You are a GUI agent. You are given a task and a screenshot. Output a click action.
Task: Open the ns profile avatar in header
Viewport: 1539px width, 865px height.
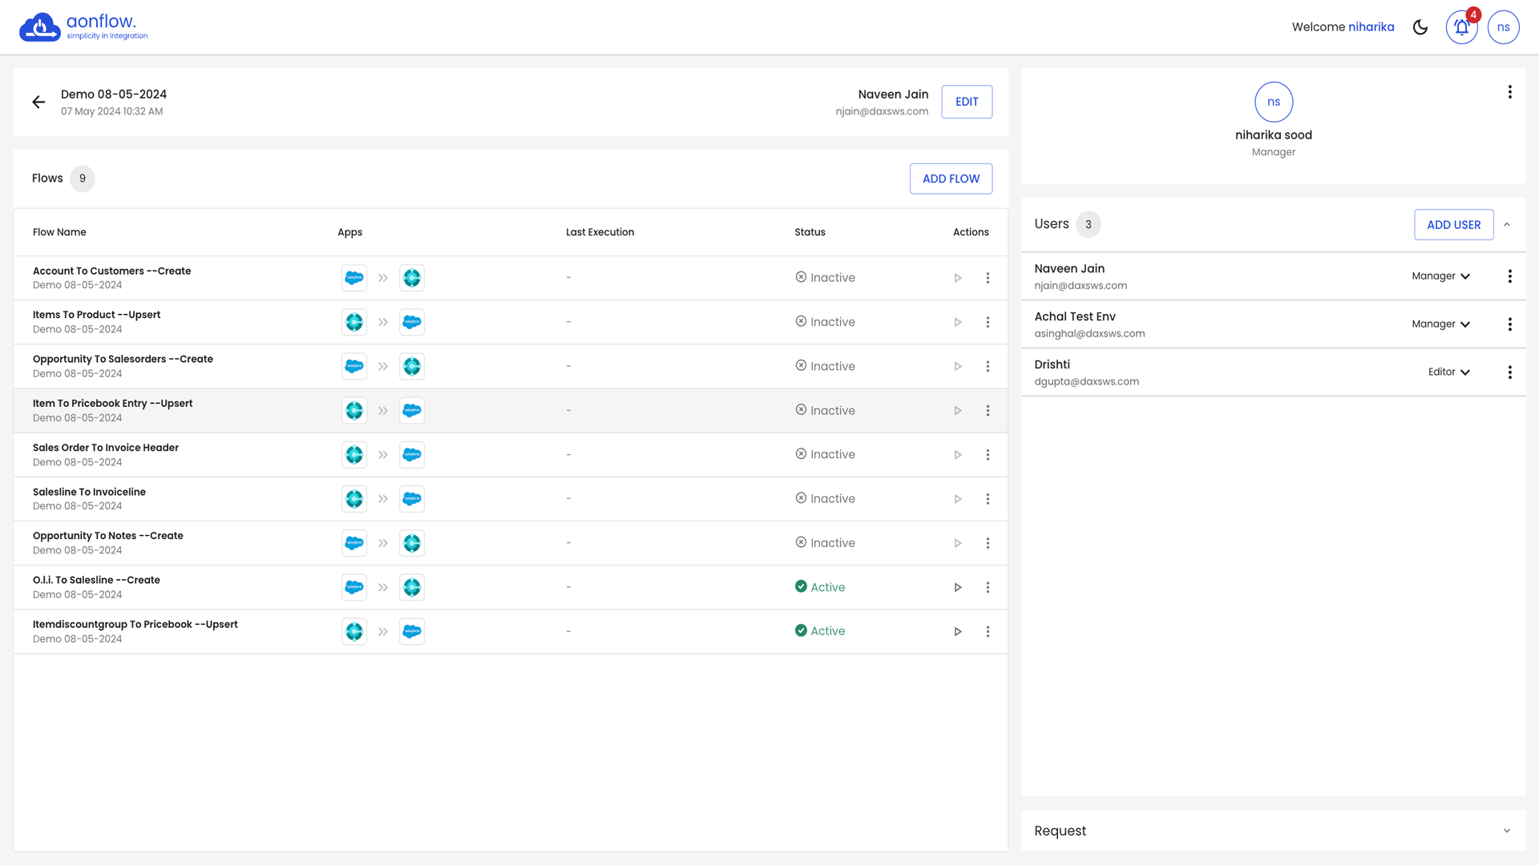pyautogui.click(x=1503, y=27)
